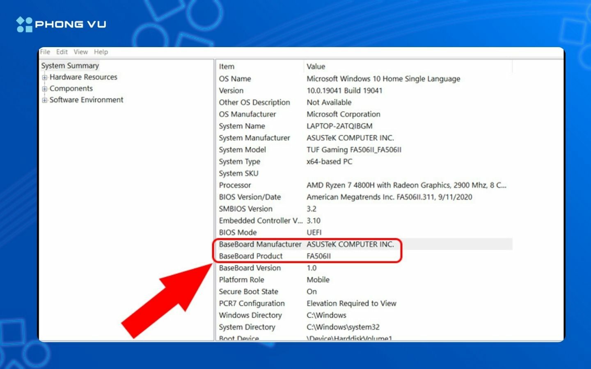591x369 pixels.
Task: Select the SMBIOS Version row label
Action: (245, 209)
